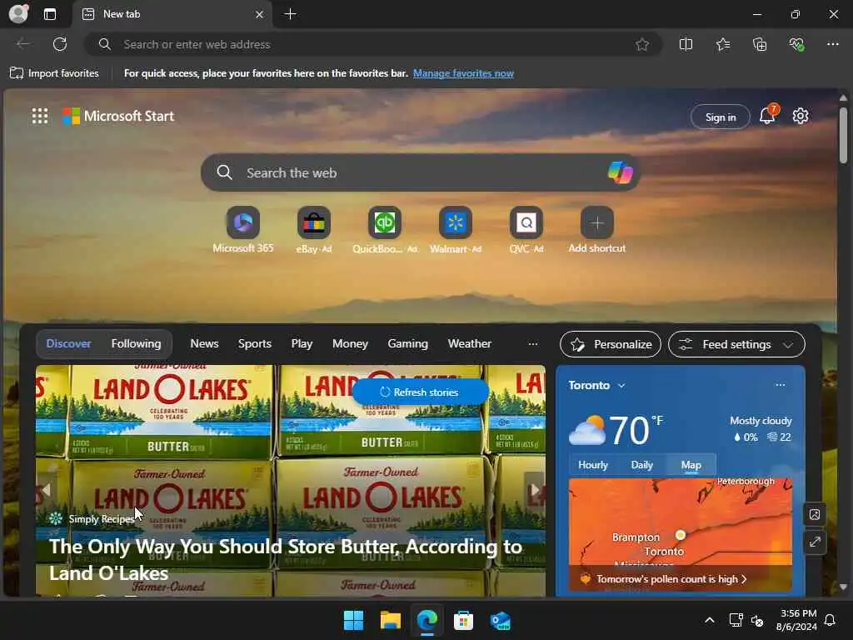Focus the Search the web box
Image resolution: width=853 pixels, height=640 pixels.
[x=420, y=172]
